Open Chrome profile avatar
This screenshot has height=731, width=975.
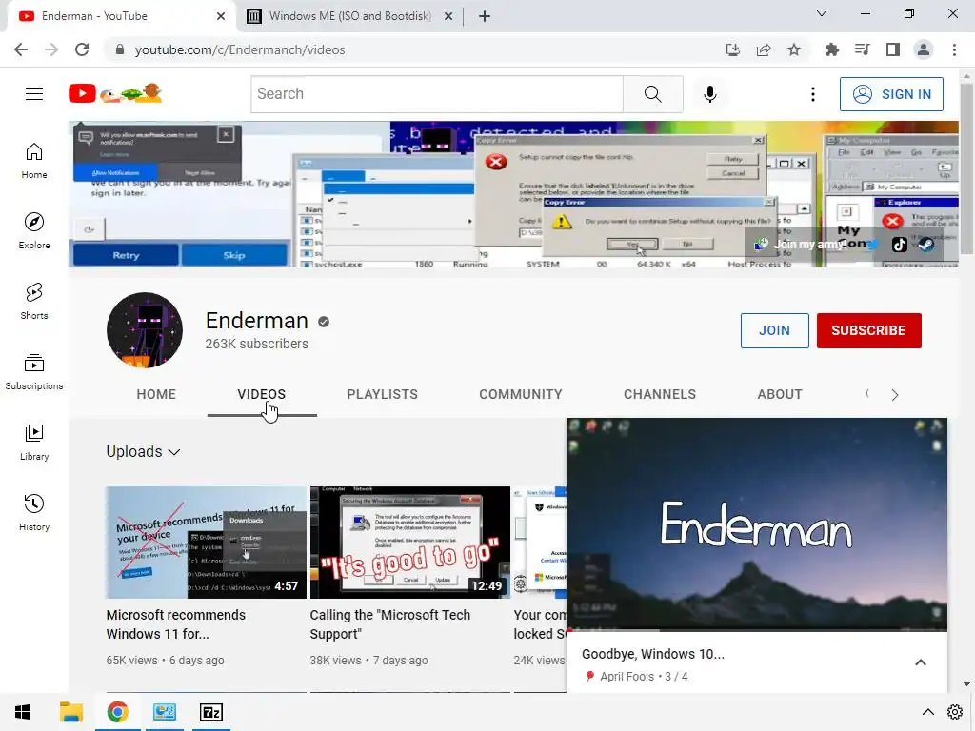[x=924, y=49]
